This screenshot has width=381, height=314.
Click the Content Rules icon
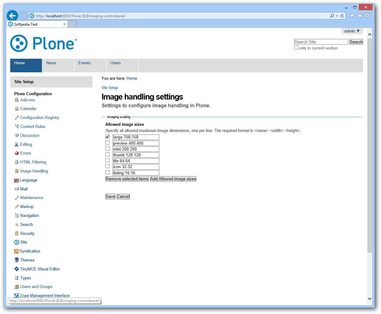point(17,126)
